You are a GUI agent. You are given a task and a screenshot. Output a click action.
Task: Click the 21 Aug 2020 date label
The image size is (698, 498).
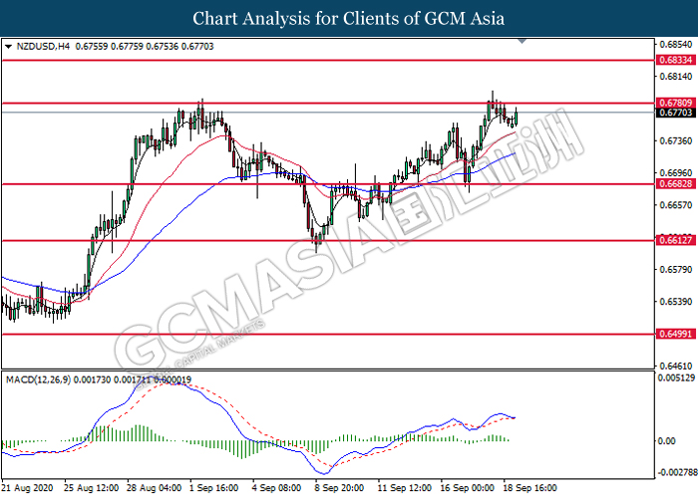coord(27,488)
